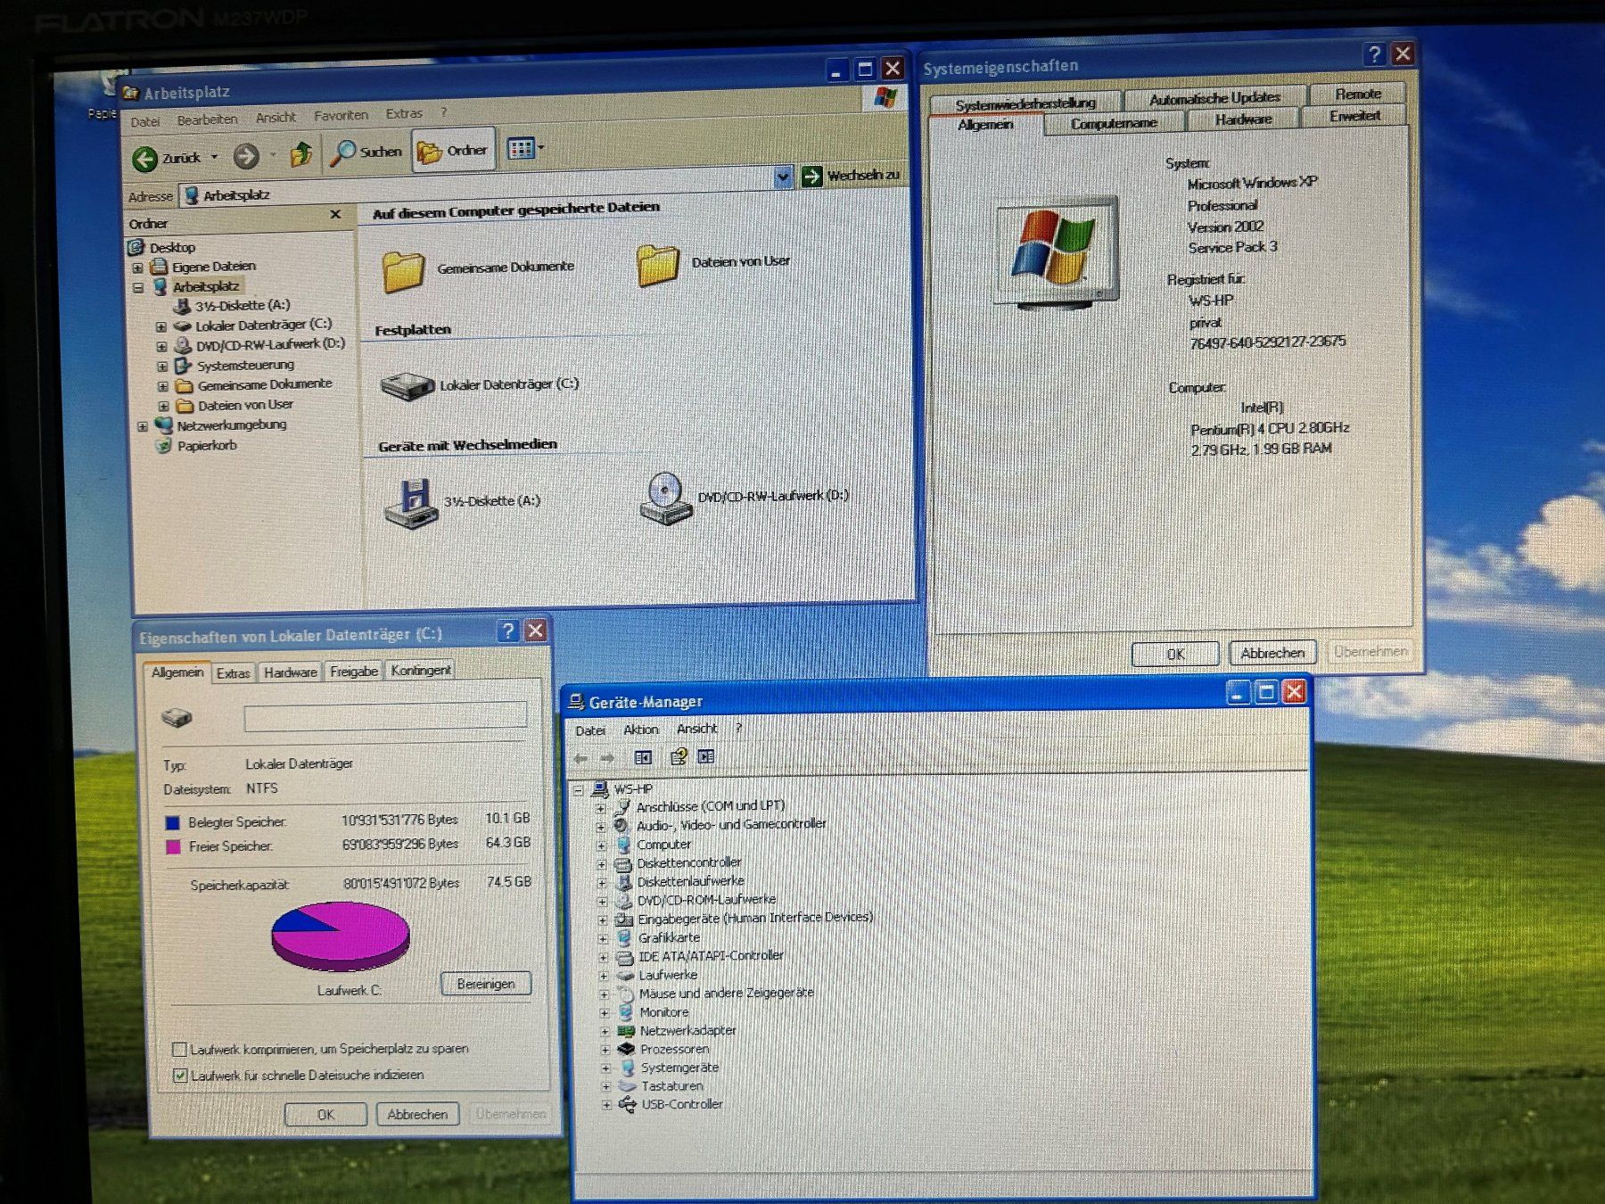Click Abbrechen in drive properties dialog
1605x1204 pixels.
pyautogui.click(x=417, y=1114)
